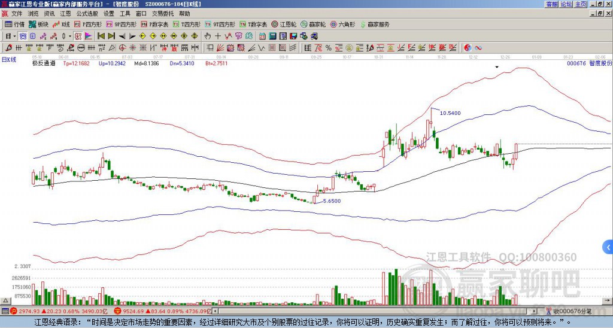This screenshot has width=613, height=328.
Task: Click the 日K线 chart label
Action: pyautogui.click(x=8, y=60)
